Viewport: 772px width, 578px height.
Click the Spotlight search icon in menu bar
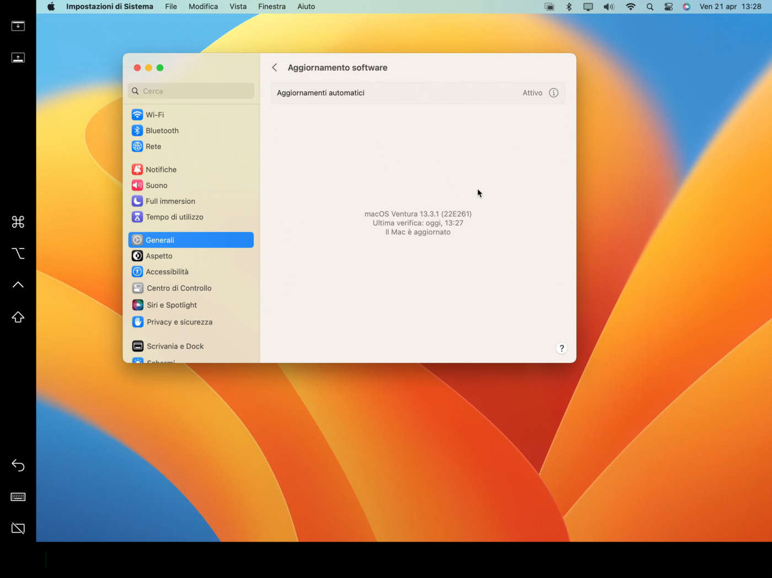[650, 7]
